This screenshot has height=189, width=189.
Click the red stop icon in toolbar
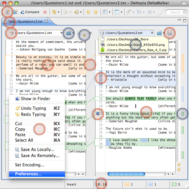click(45, 12)
